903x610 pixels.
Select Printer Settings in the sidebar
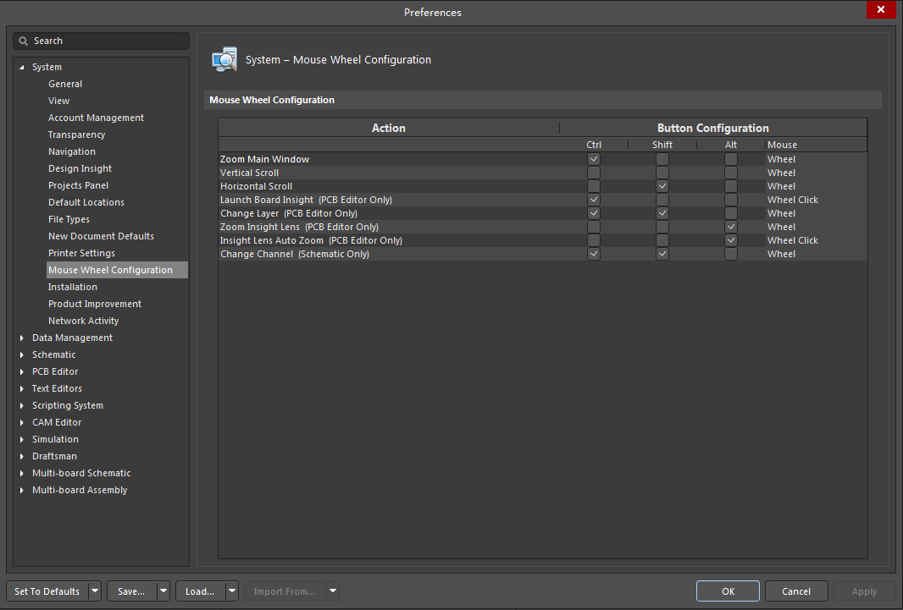81,253
